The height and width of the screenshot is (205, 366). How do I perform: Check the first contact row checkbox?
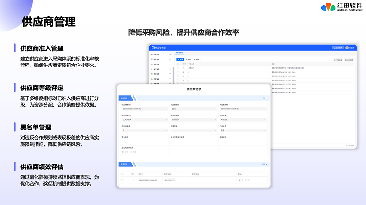(122, 180)
